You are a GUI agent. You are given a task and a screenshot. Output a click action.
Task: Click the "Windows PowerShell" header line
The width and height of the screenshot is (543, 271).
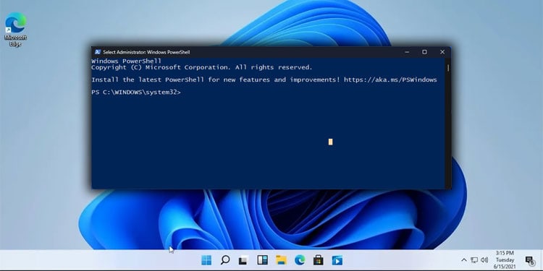tap(126, 61)
